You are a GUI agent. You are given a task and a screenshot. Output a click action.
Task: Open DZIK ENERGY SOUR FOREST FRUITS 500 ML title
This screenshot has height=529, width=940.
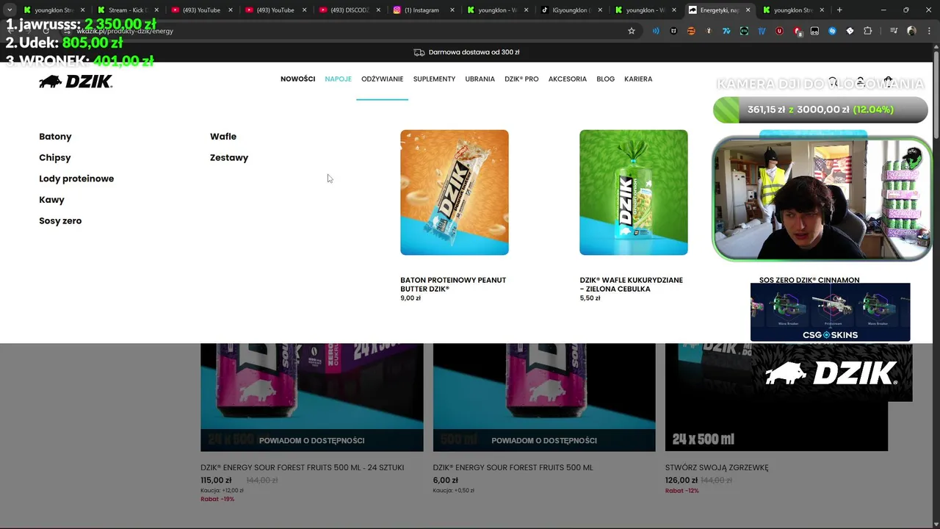pos(513,467)
